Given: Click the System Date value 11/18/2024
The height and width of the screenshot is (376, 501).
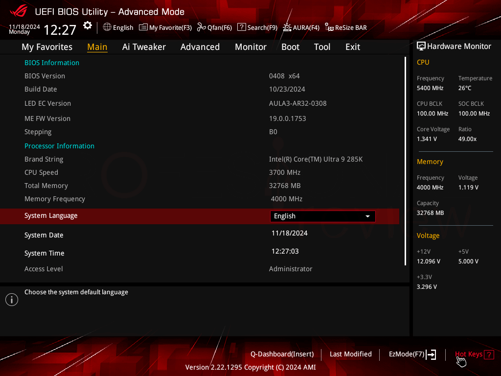Looking at the screenshot, I should [290, 234].
